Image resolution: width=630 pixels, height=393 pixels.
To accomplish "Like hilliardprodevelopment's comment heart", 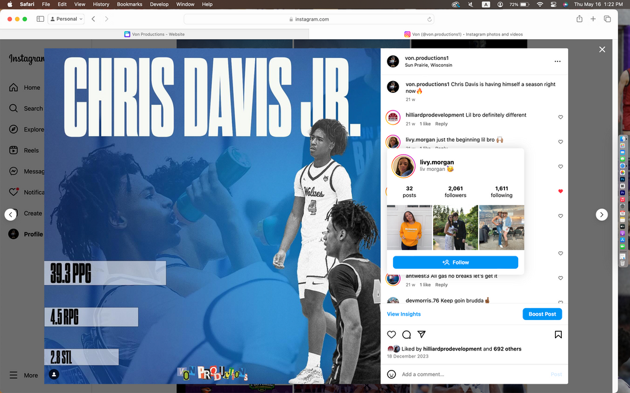I will tap(561, 117).
